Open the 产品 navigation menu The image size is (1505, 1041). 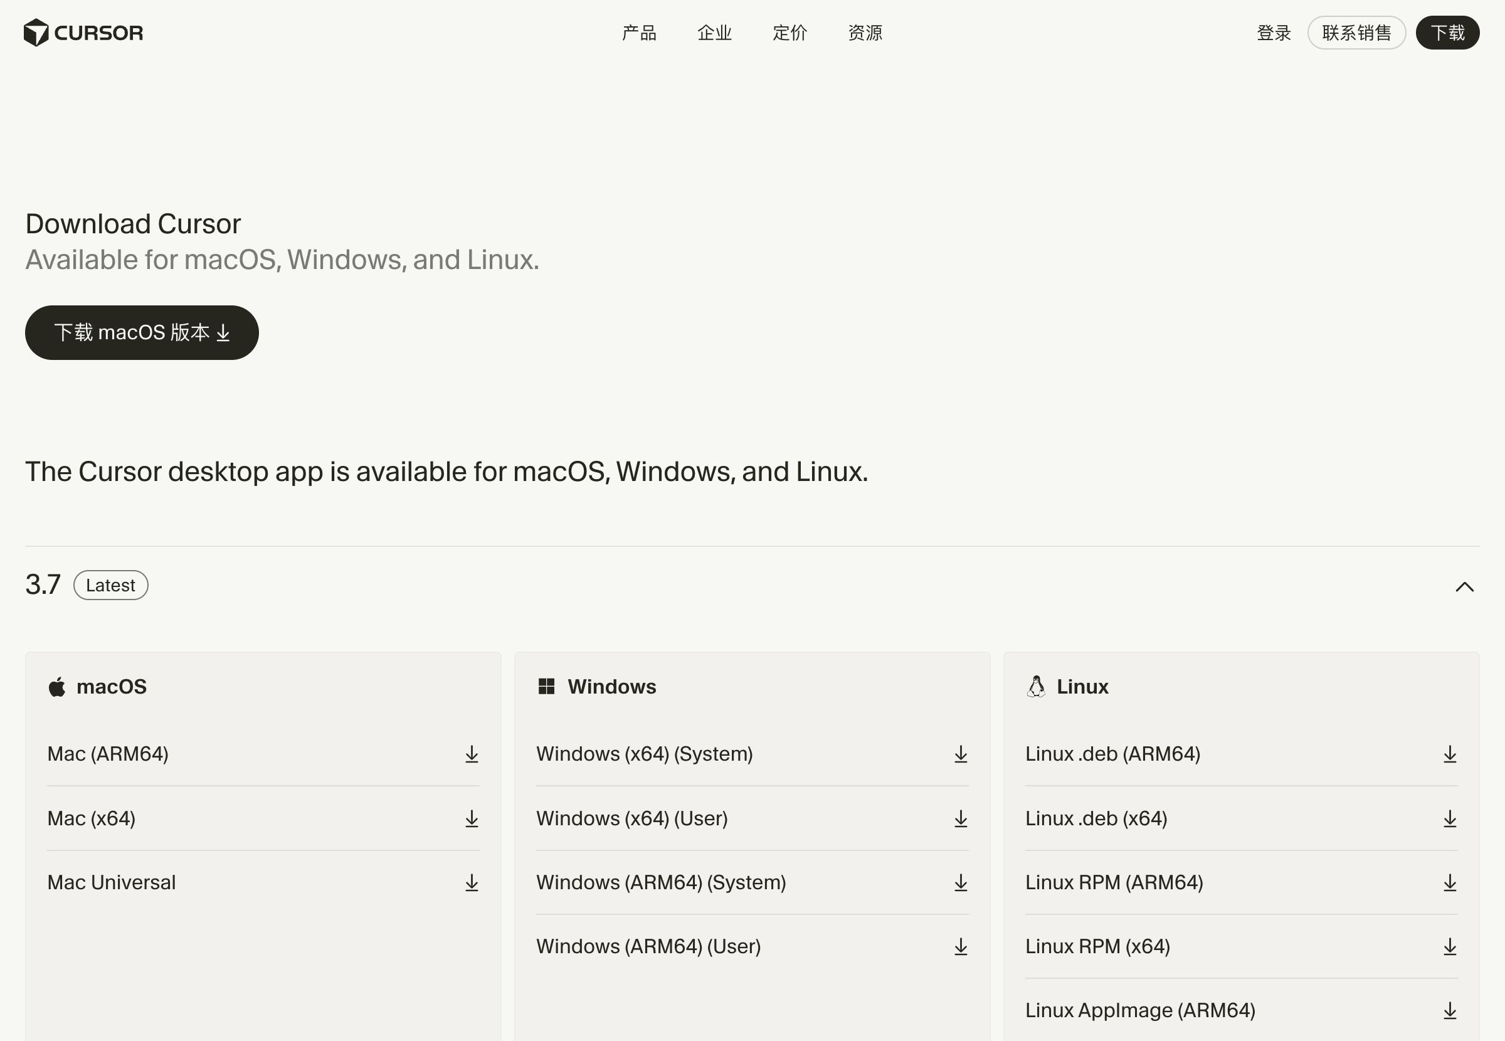639,33
